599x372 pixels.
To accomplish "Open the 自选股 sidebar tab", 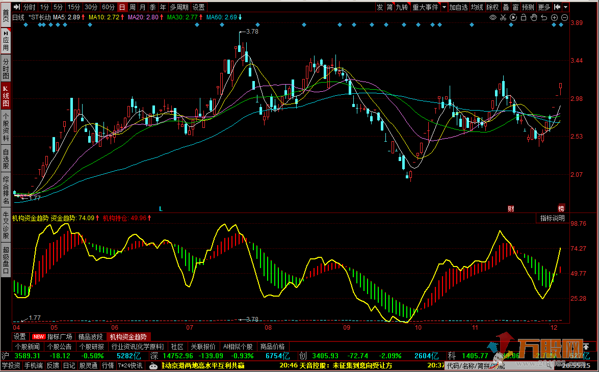I will (6, 158).
